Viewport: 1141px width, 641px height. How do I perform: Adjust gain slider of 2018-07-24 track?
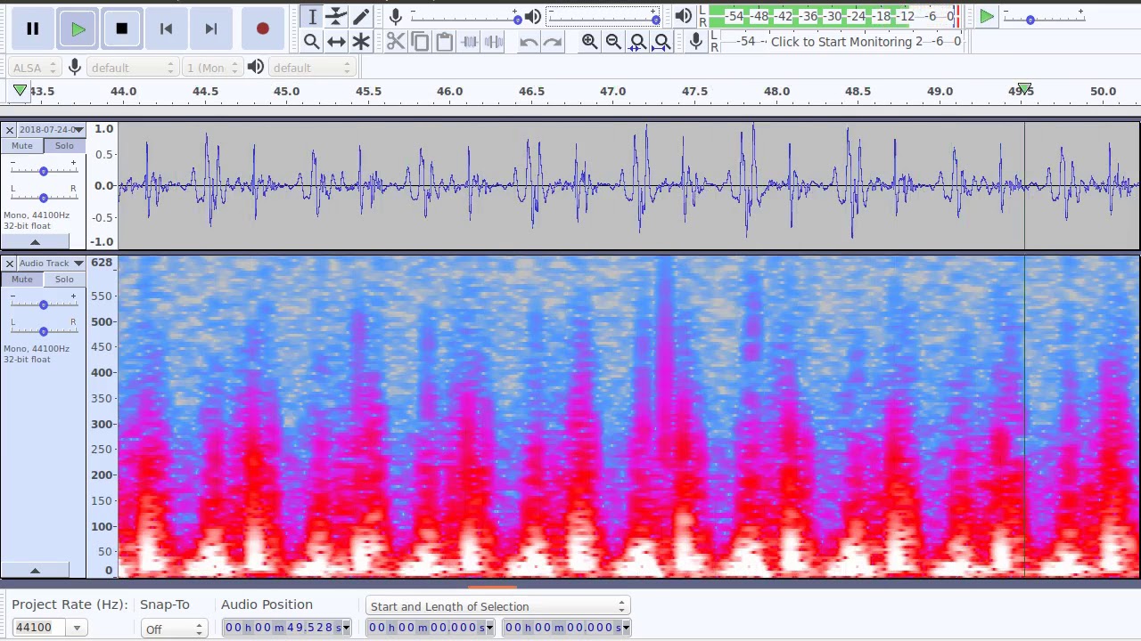[x=43, y=171]
